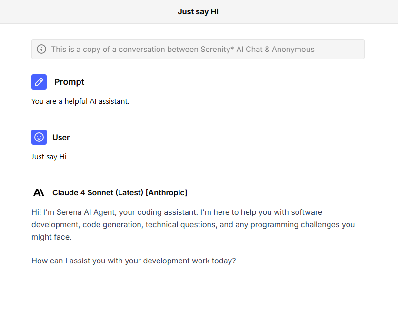Image resolution: width=398 pixels, height=311 pixels.
Task: Click the info icon in the notice banner
Action: 41,49
